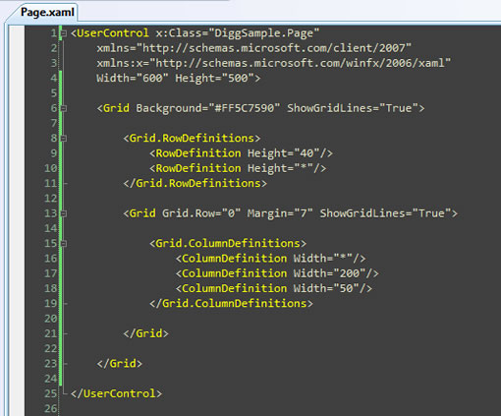Click the closing </UserControl> tag

pos(116,393)
